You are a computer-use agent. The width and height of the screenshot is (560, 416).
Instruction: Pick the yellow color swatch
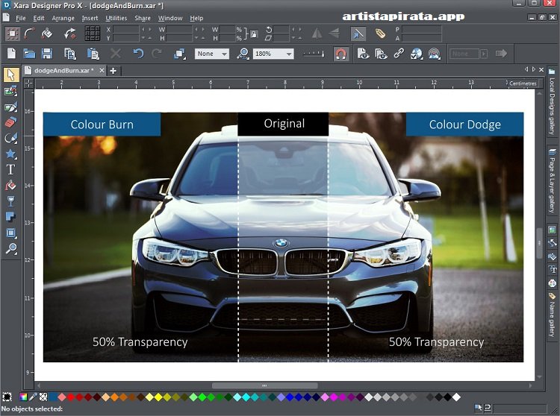pyautogui.click(x=158, y=397)
